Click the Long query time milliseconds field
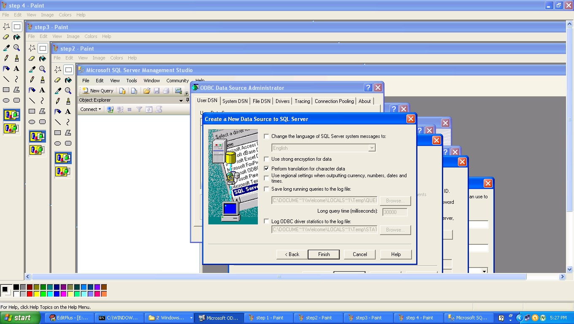The width and height of the screenshot is (574, 324). [395, 212]
